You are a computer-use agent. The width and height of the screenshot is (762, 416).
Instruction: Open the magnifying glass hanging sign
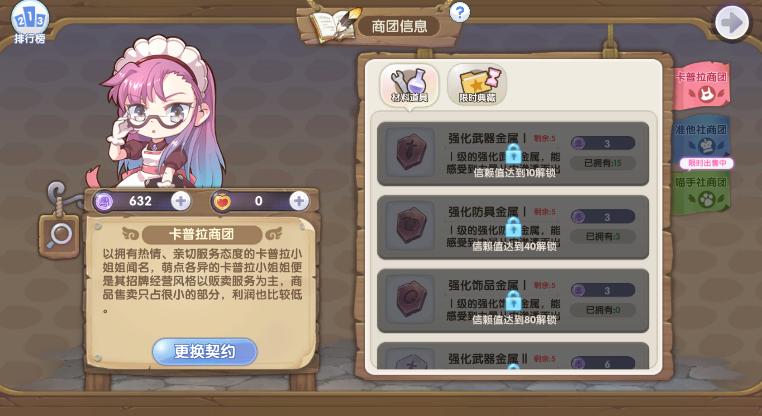[59, 236]
